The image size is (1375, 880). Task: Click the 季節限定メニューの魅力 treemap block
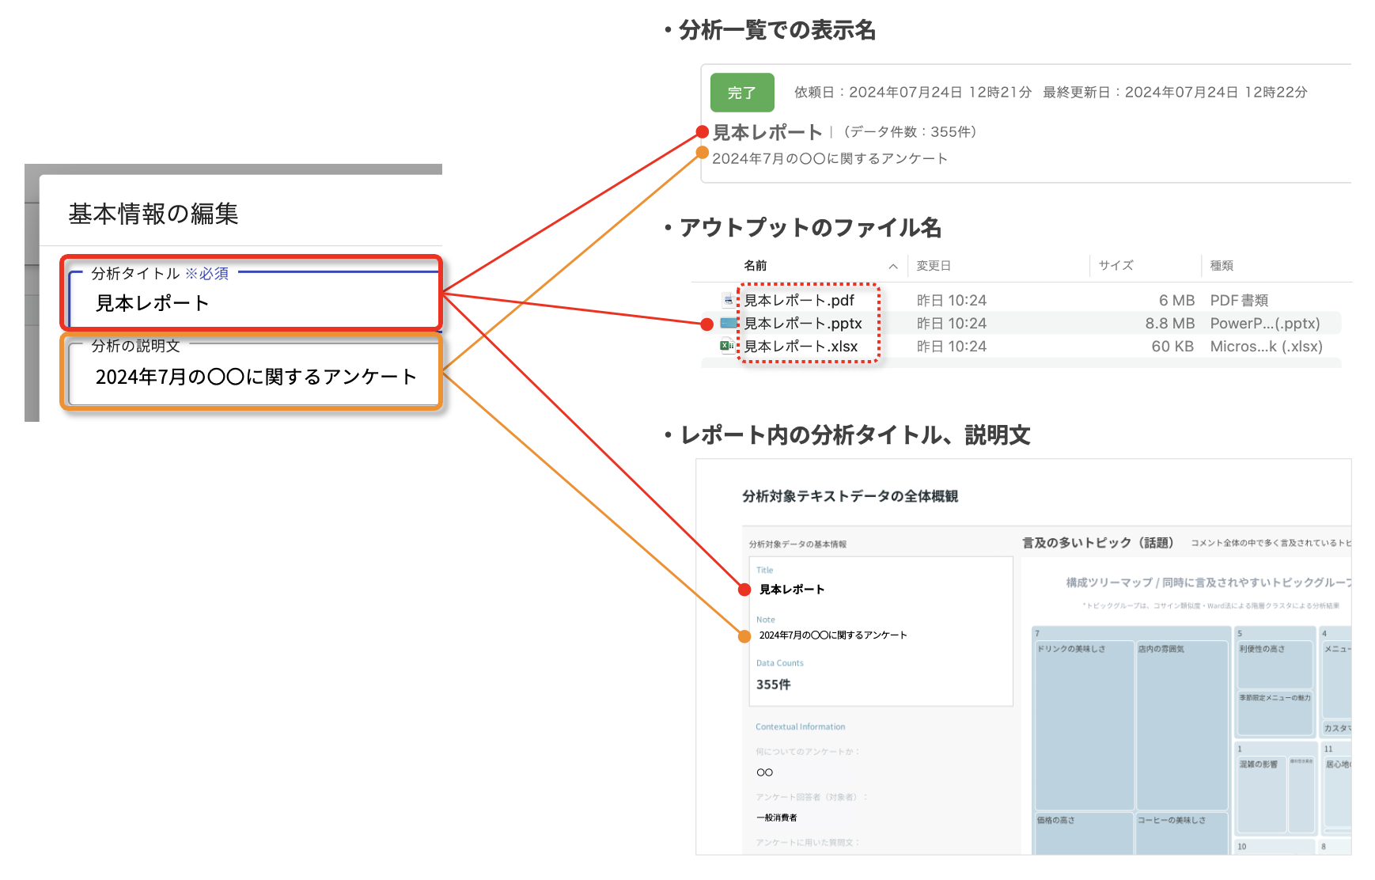tap(1274, 712)
